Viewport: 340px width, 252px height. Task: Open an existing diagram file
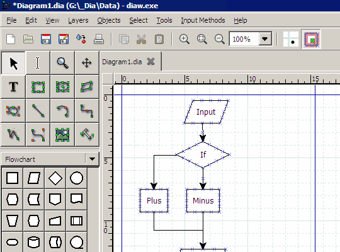pyautogui.click(x=28, y=39)
